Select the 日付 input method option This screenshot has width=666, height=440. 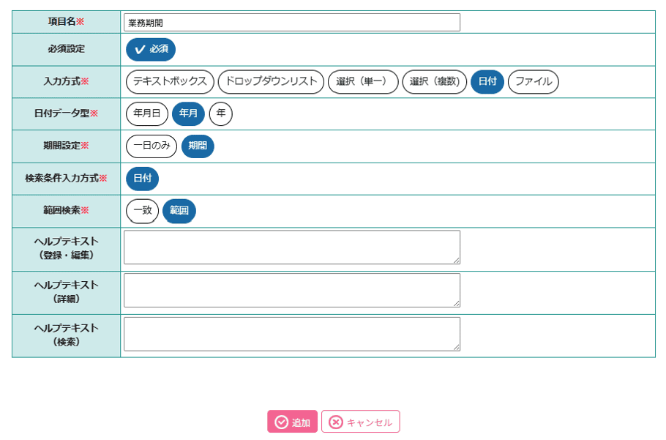tap(487, 81)
